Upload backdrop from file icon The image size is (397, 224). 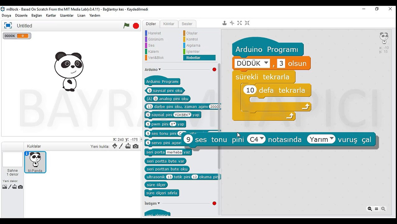coord(14,187)
